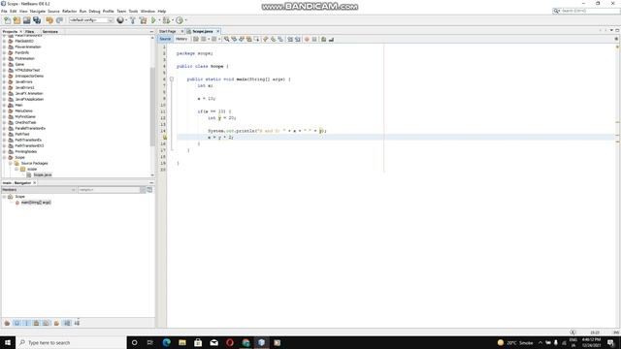Collapse the main method code fold
The image size is (621, 349).
click(172, 79)
